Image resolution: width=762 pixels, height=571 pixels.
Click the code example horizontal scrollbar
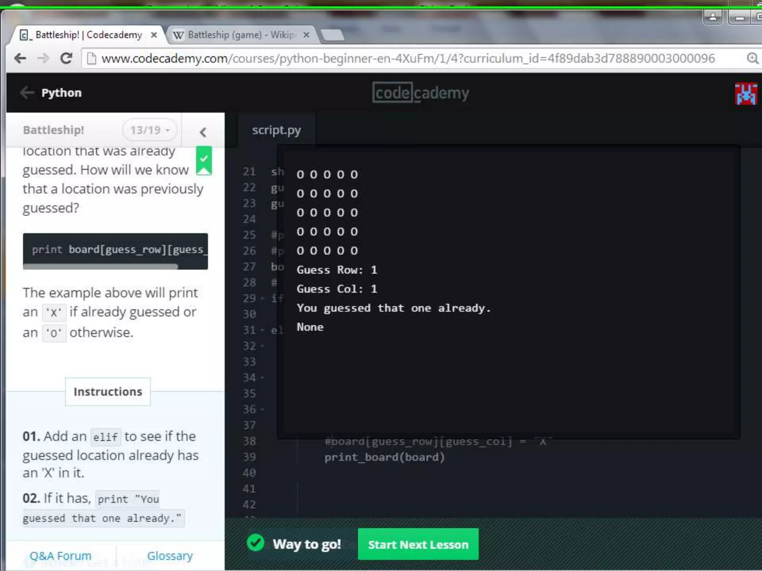click(100, 267)
